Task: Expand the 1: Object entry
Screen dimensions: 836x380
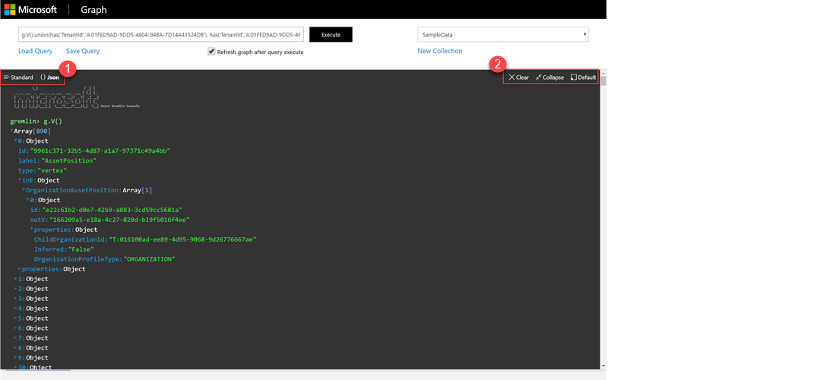Action: (15, 279)
